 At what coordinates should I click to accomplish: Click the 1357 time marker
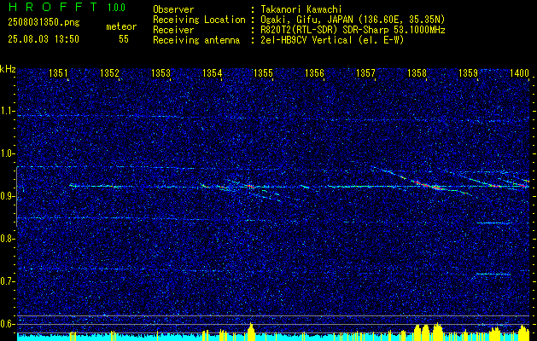coord(365,72)
